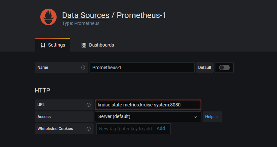
Task: Switch to the Settings tab
Action: (53, 45)
